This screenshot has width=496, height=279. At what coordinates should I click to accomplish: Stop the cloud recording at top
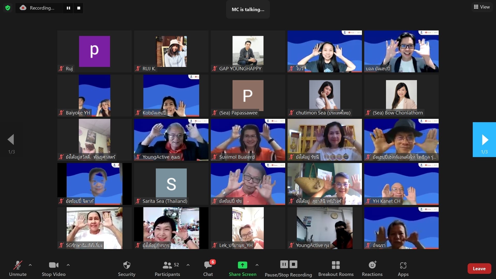coord(79,8)
